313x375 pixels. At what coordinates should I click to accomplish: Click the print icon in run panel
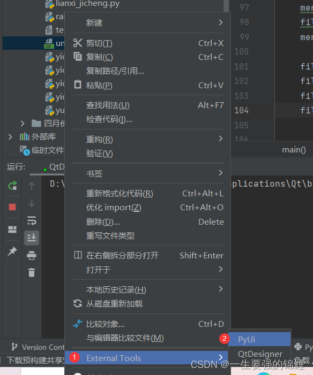[x=32, y=255]
